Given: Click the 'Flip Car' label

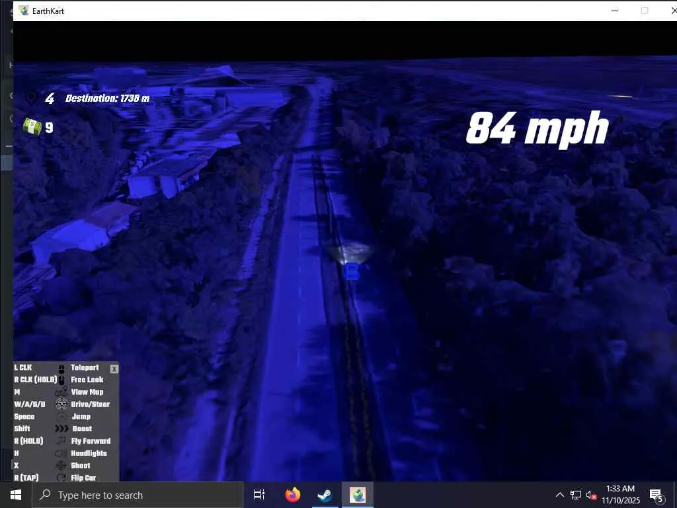Looking at the screenshot, I should tap(83, 478).
